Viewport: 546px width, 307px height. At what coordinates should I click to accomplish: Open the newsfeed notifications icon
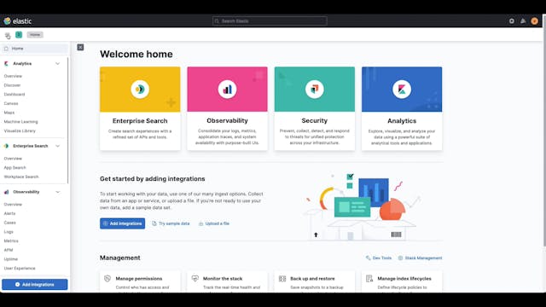pyautogui.click(x=523, y=20)
